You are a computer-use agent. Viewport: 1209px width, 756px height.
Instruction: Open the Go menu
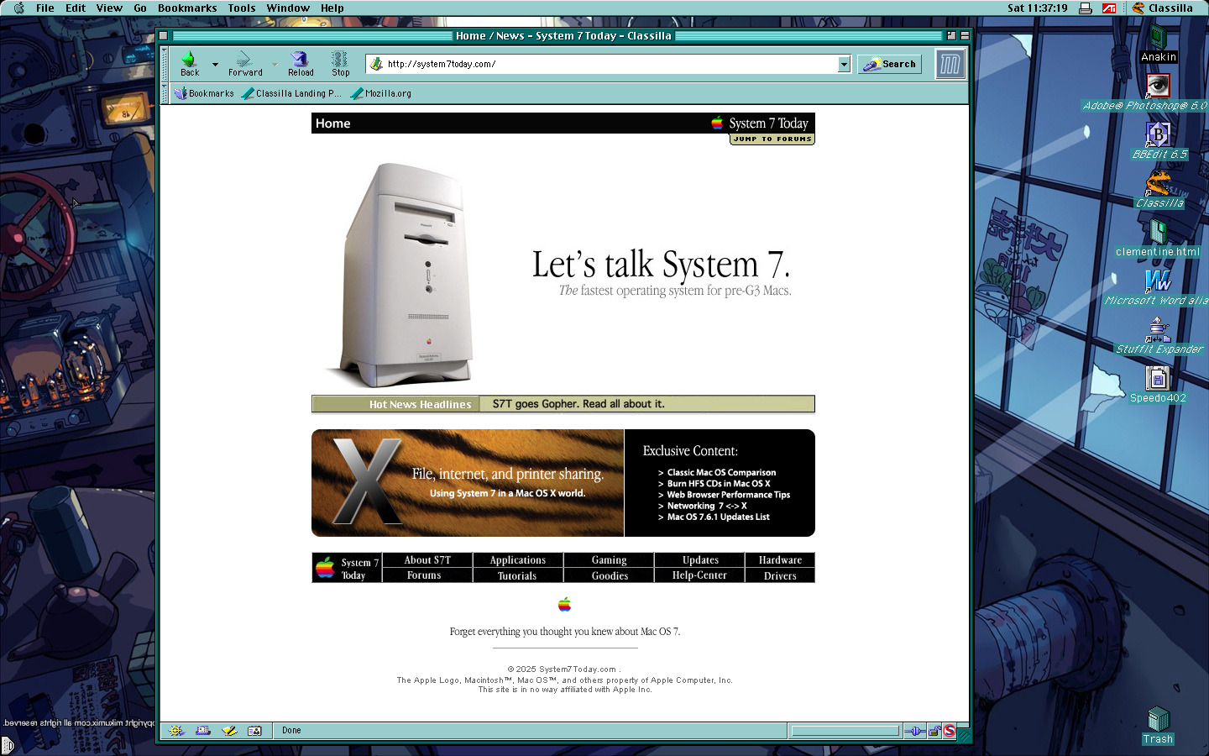point(140,8)
